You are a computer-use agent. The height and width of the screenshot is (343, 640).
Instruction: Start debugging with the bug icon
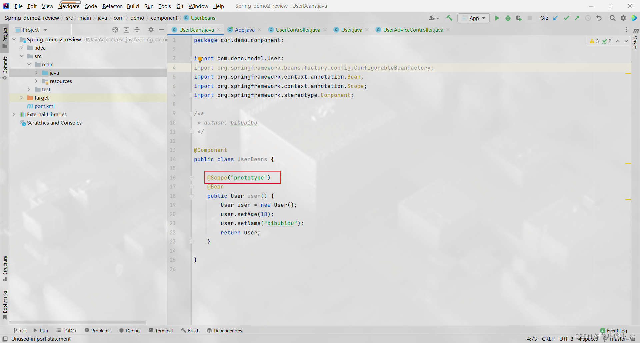click(x=508, y=18)
